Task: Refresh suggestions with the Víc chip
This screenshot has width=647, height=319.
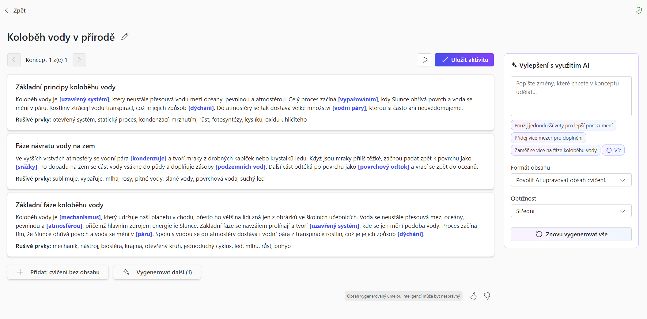Action: tap(613, 150)
